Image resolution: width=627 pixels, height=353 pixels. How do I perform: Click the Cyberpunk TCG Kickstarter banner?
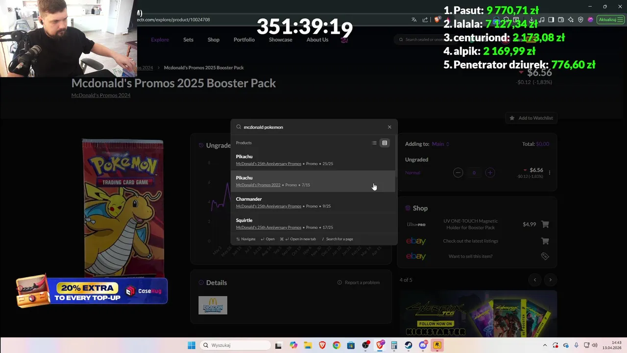click(x=478, y=314)
